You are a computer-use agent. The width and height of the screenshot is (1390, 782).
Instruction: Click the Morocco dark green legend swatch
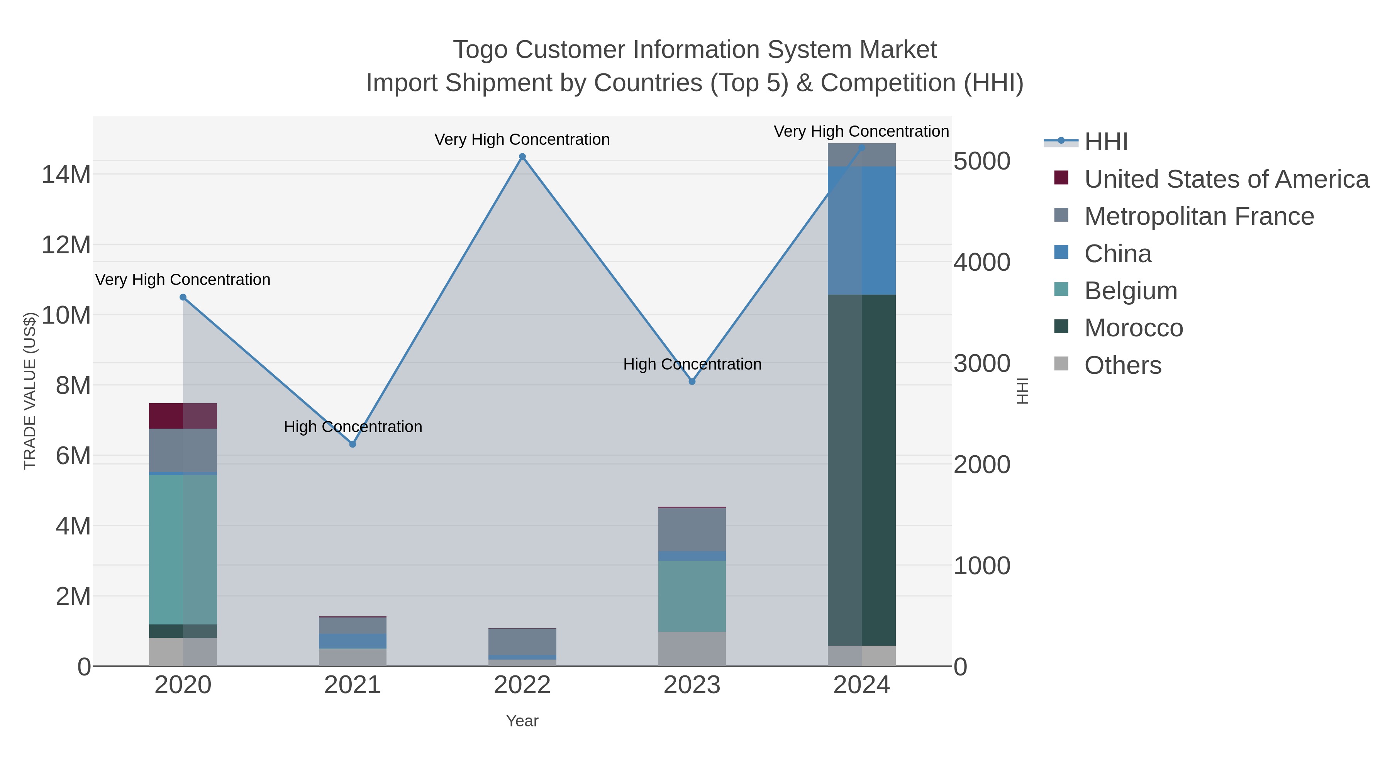tap(1061, 326)
